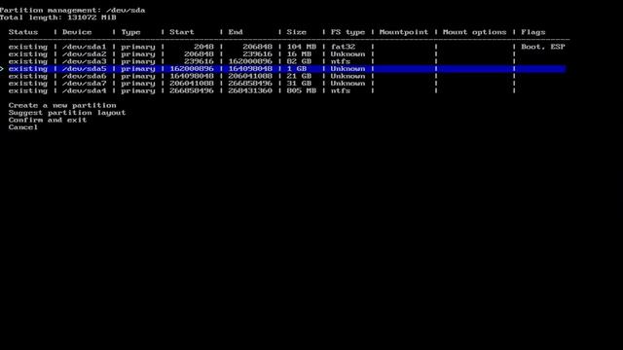Choose Cancel option
This screenshot has width=623, height=350.
pos(23,127)
